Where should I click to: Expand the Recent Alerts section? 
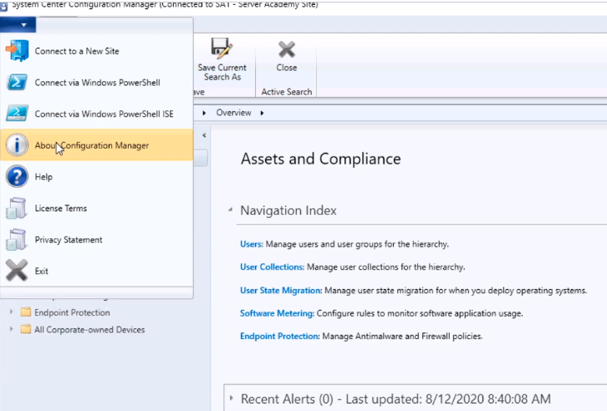pos(232,399)
